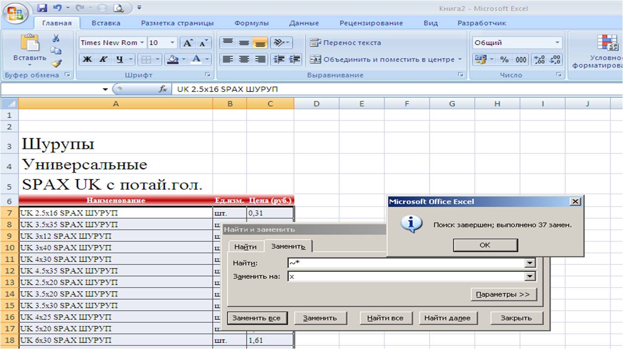Apply center horizontal text alignment
This screenshot has width=623, height=349.
point(244,59)
